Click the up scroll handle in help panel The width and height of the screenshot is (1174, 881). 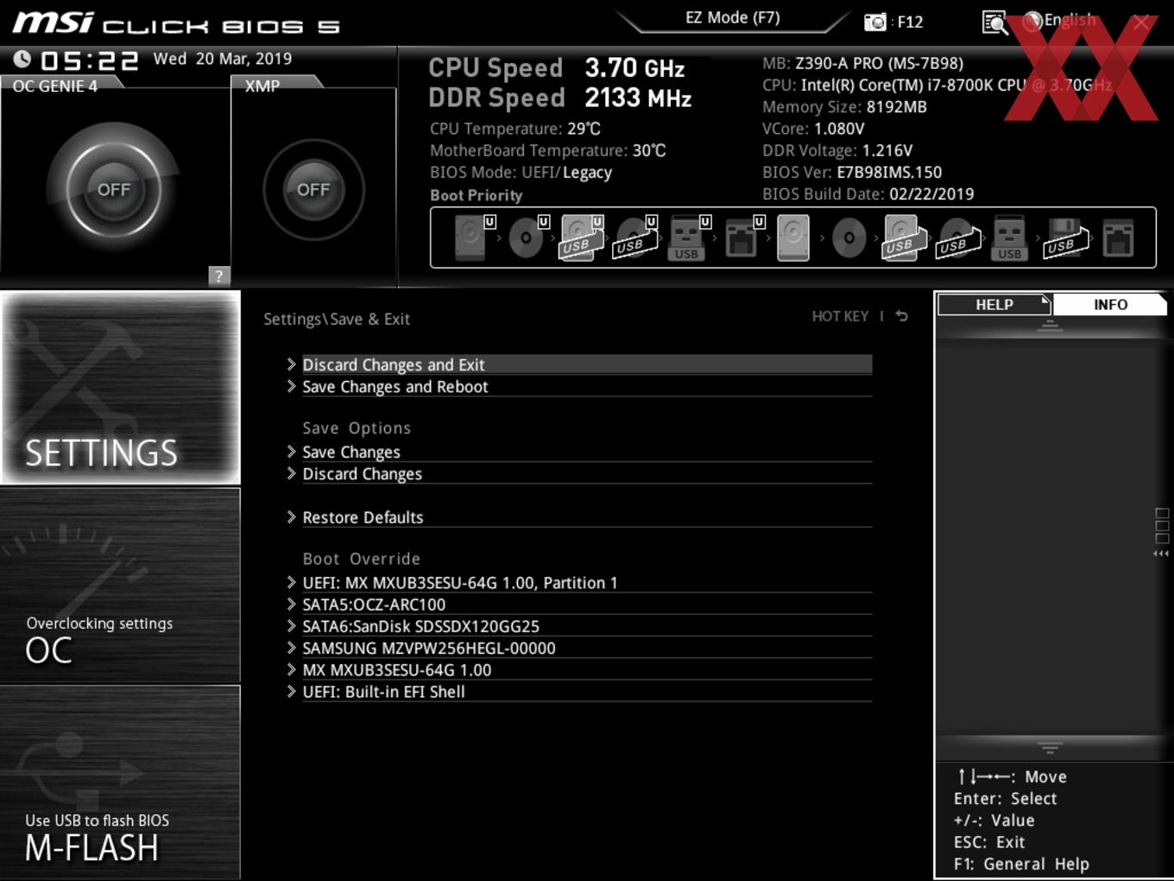[1050, 326]
